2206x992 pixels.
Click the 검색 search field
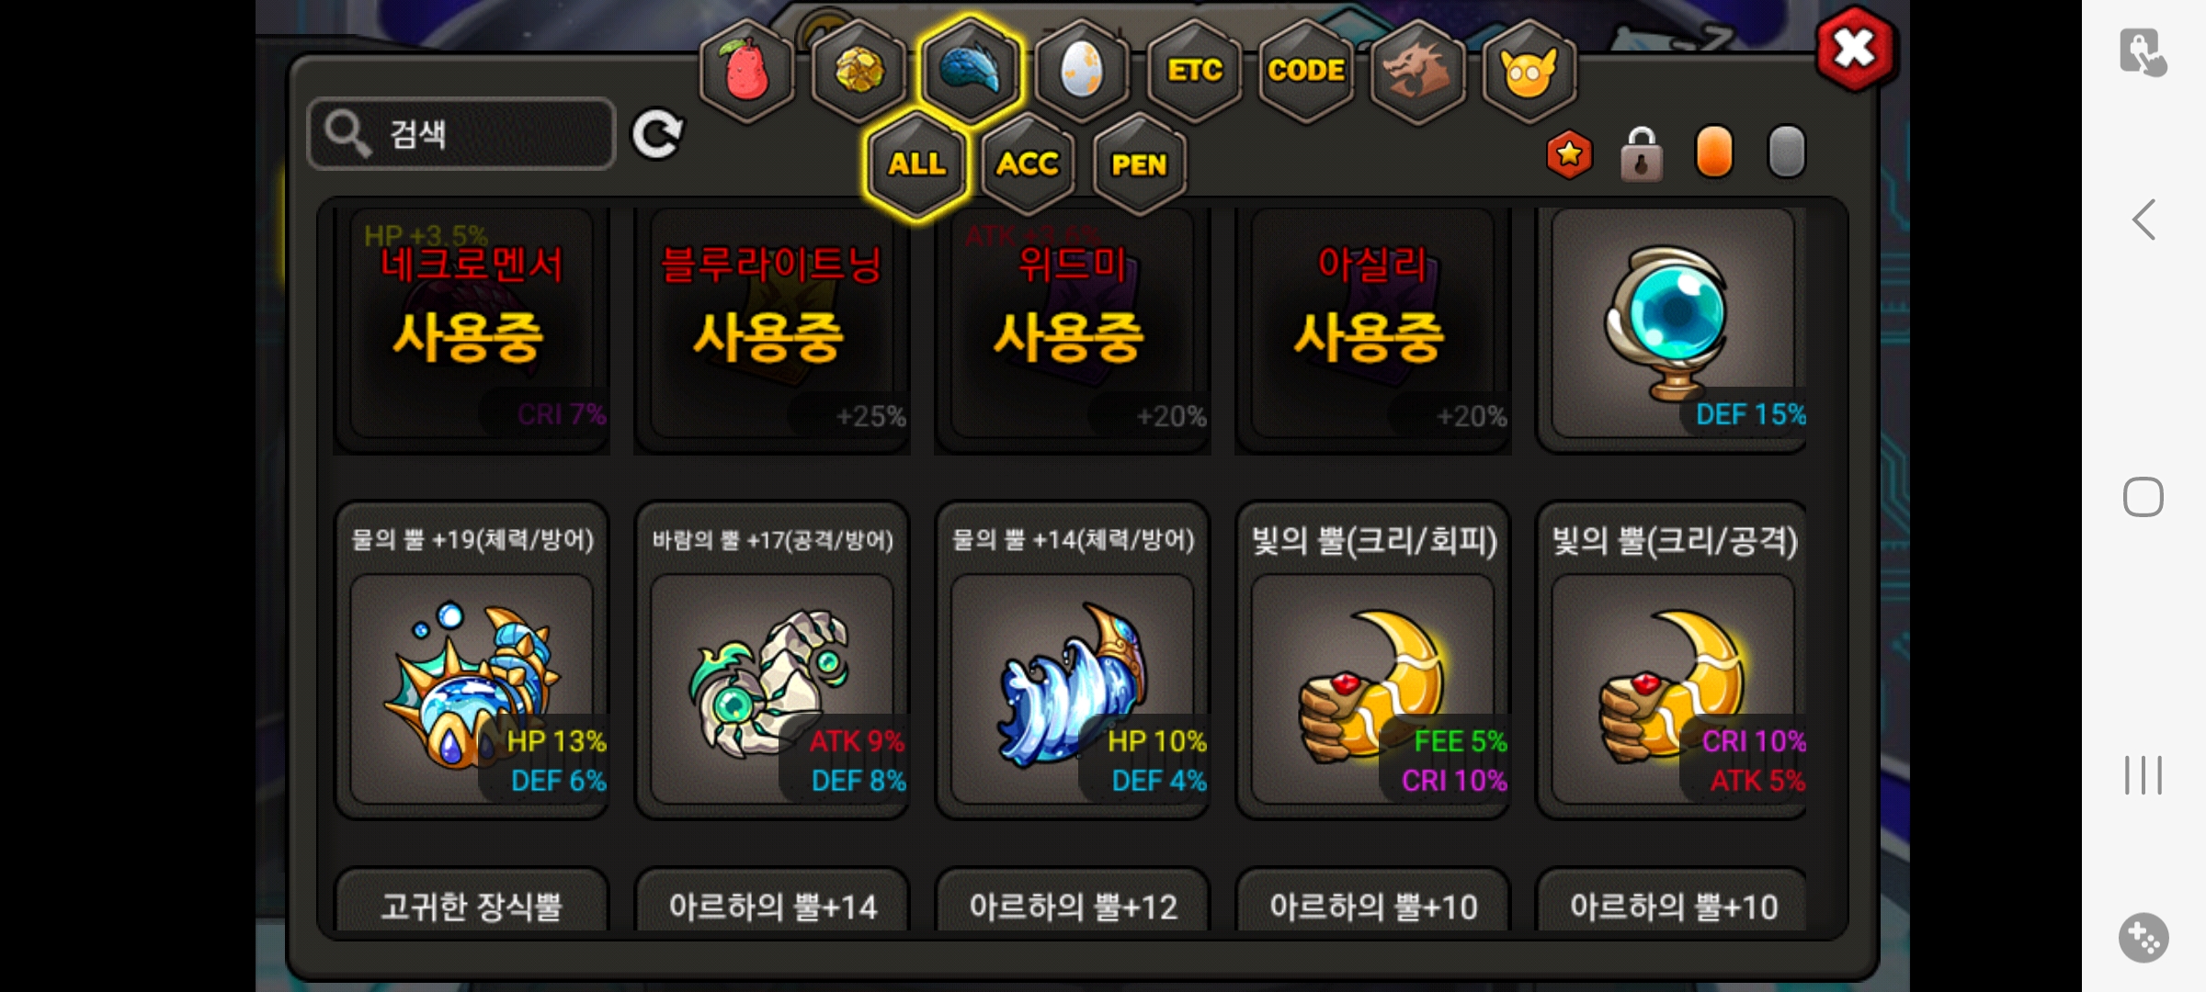click(x=461, y=134)
